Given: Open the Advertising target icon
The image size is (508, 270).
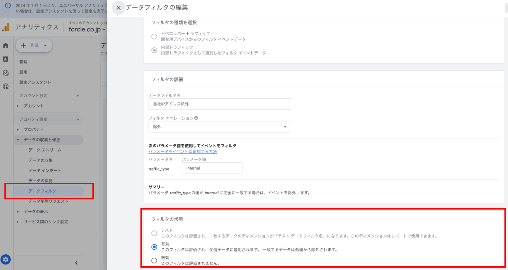Looking at the screenshot, I should (6, 86).
